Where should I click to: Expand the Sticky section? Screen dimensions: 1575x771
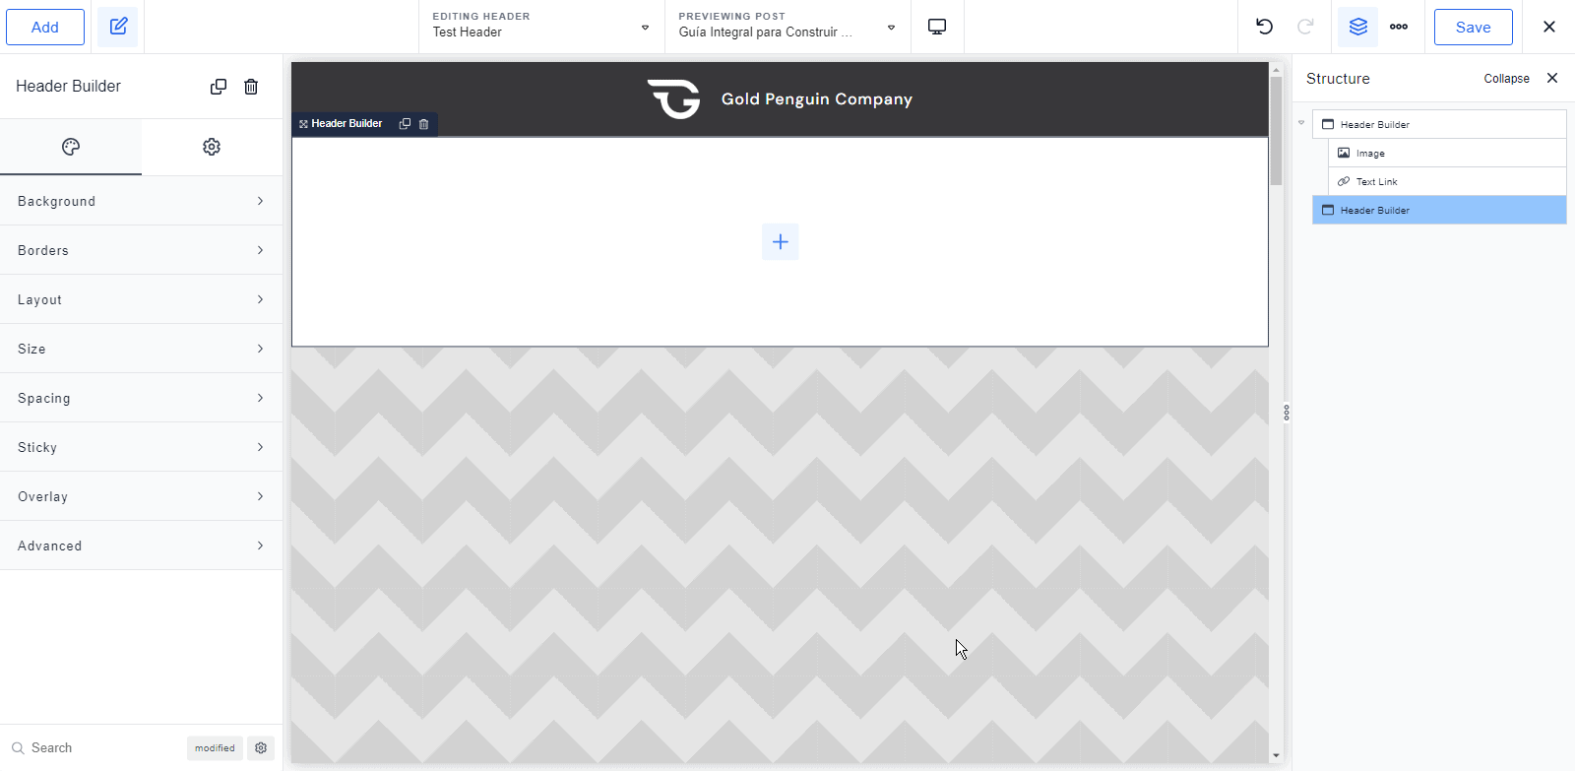pyautogui.click(x=141, y=447)
